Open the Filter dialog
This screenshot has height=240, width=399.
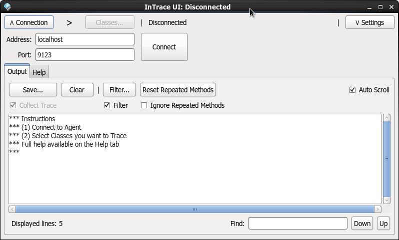(119, 90)
